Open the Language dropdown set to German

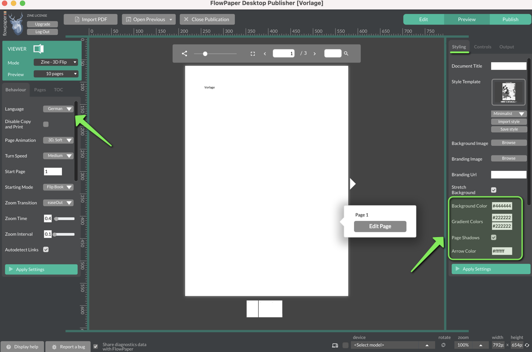coord(58,109)
